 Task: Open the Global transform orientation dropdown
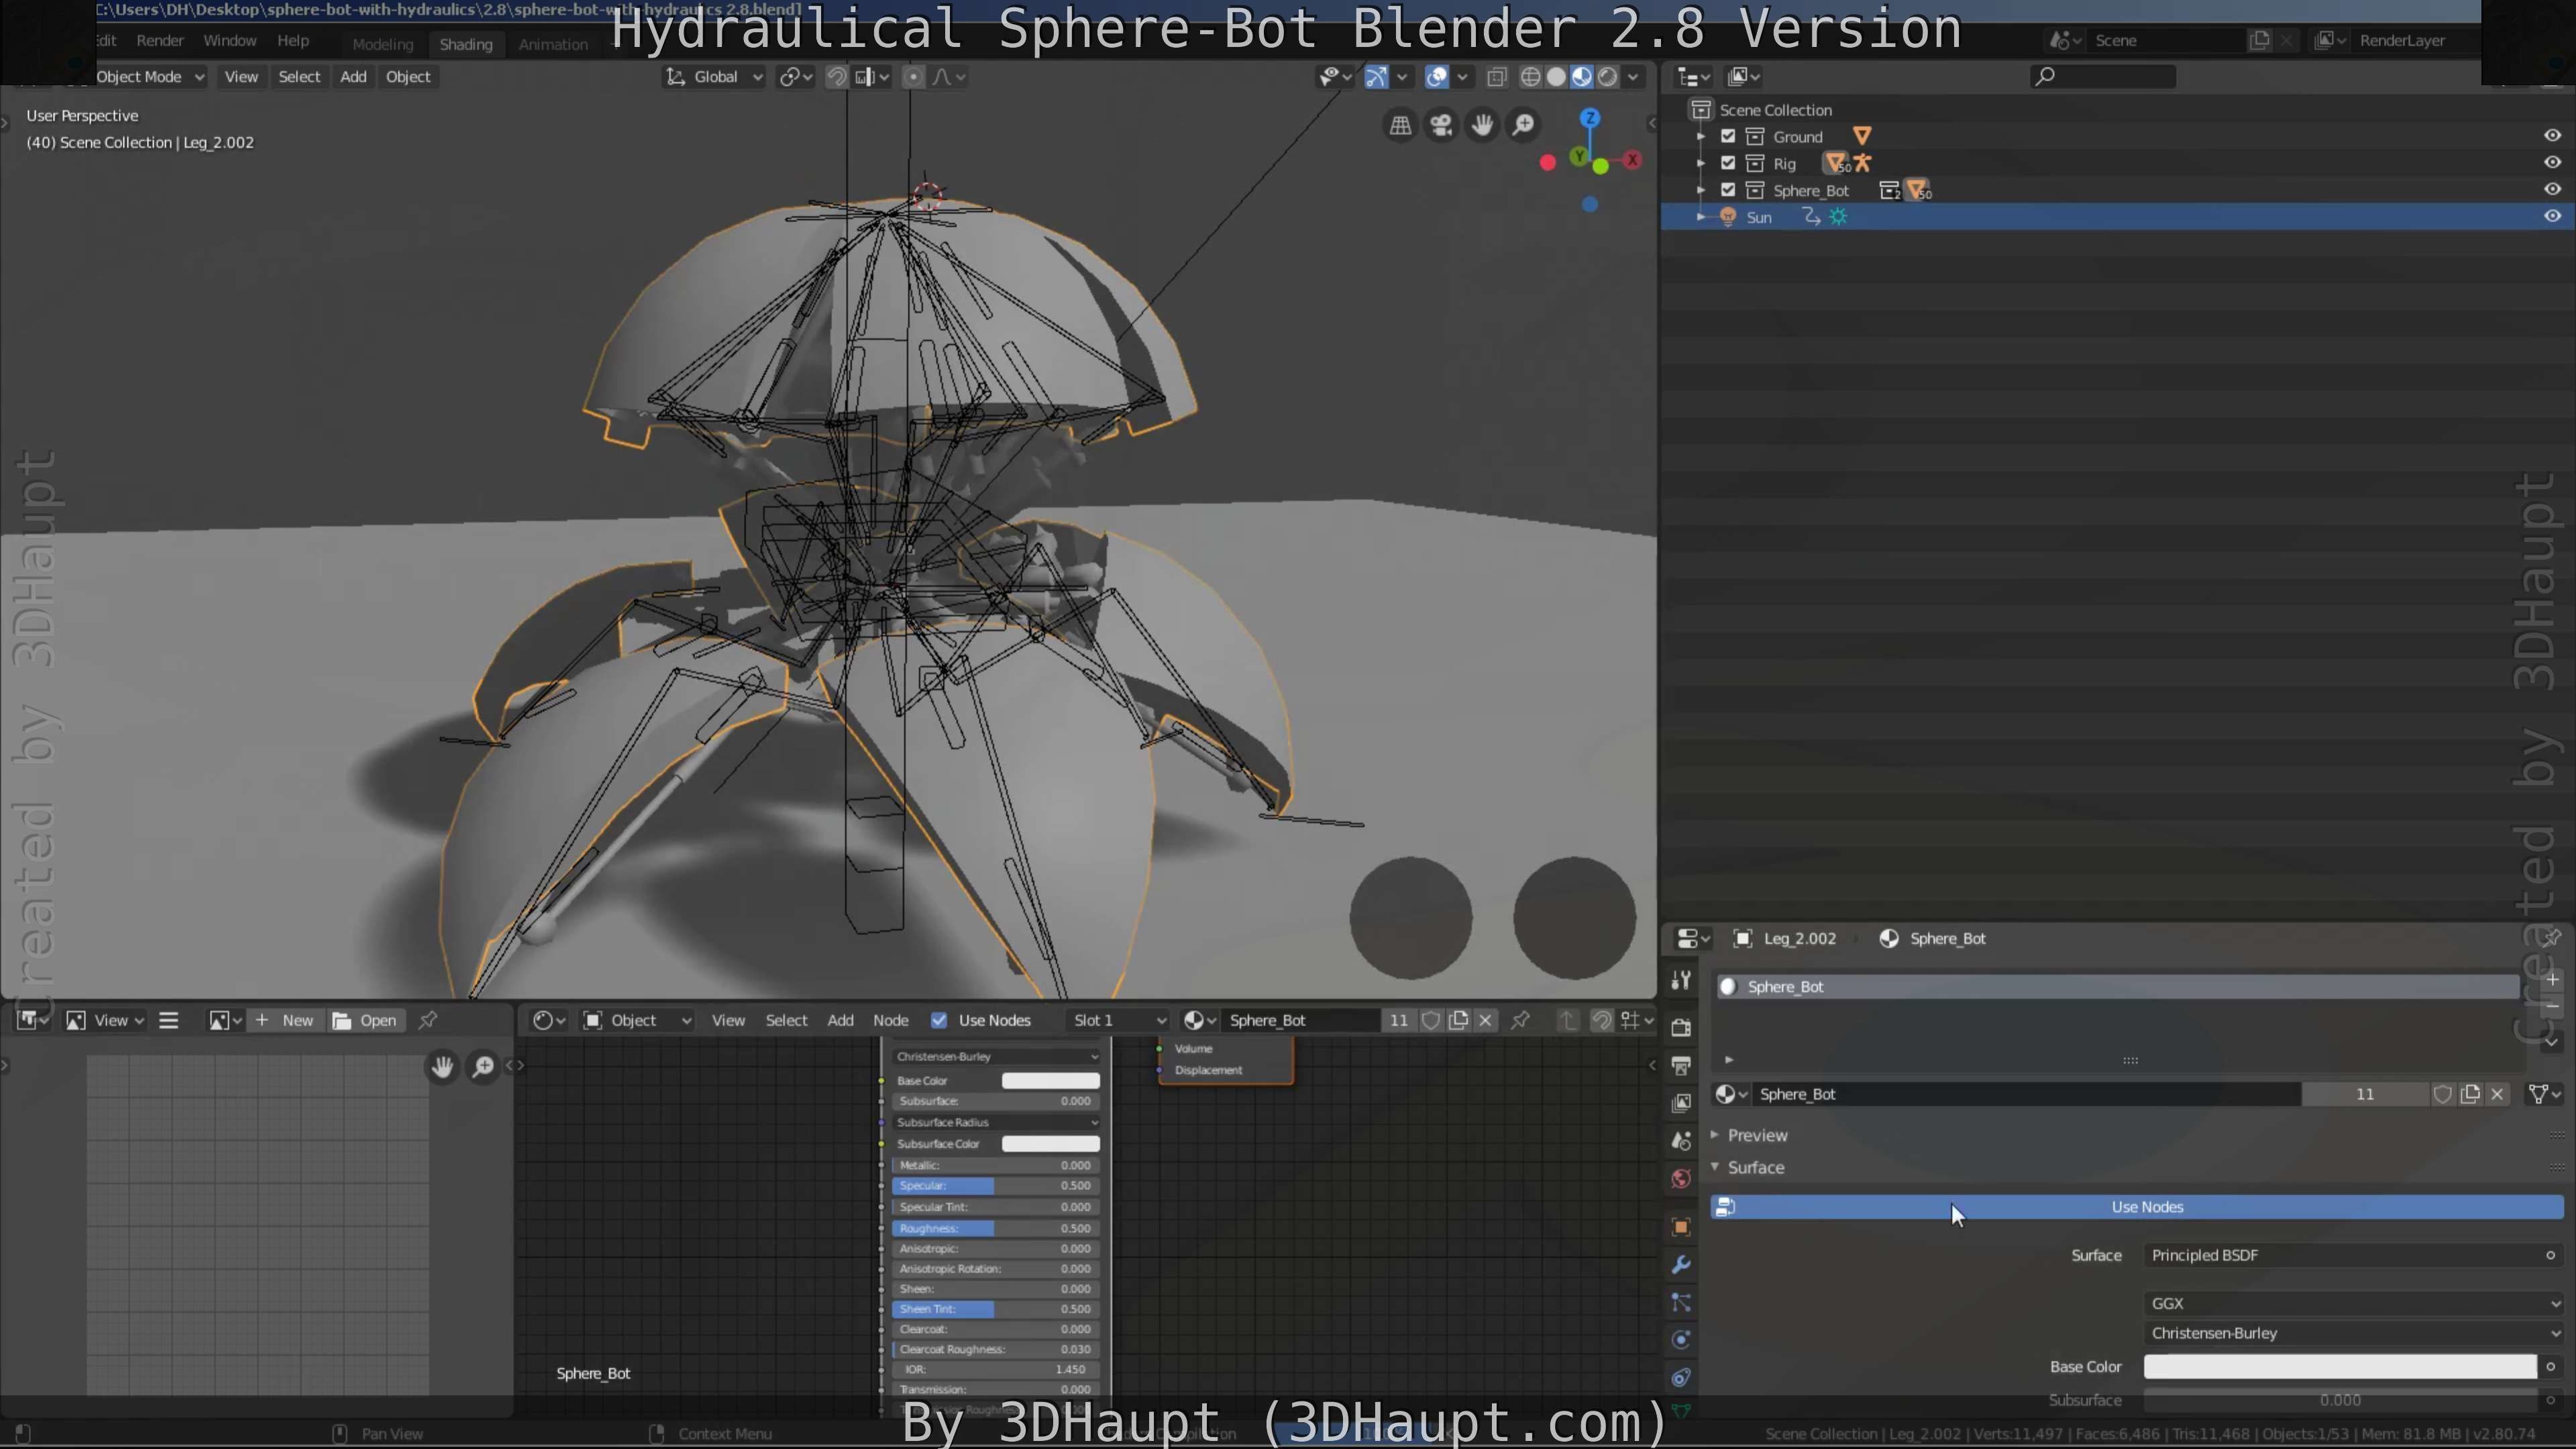click(x=715, y=77)
